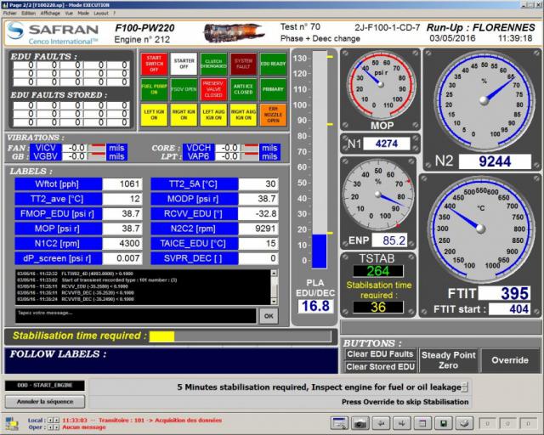544x435 pixels.
Task: Click the arrow icon left of the notepad icon
Action: (401, 423)
